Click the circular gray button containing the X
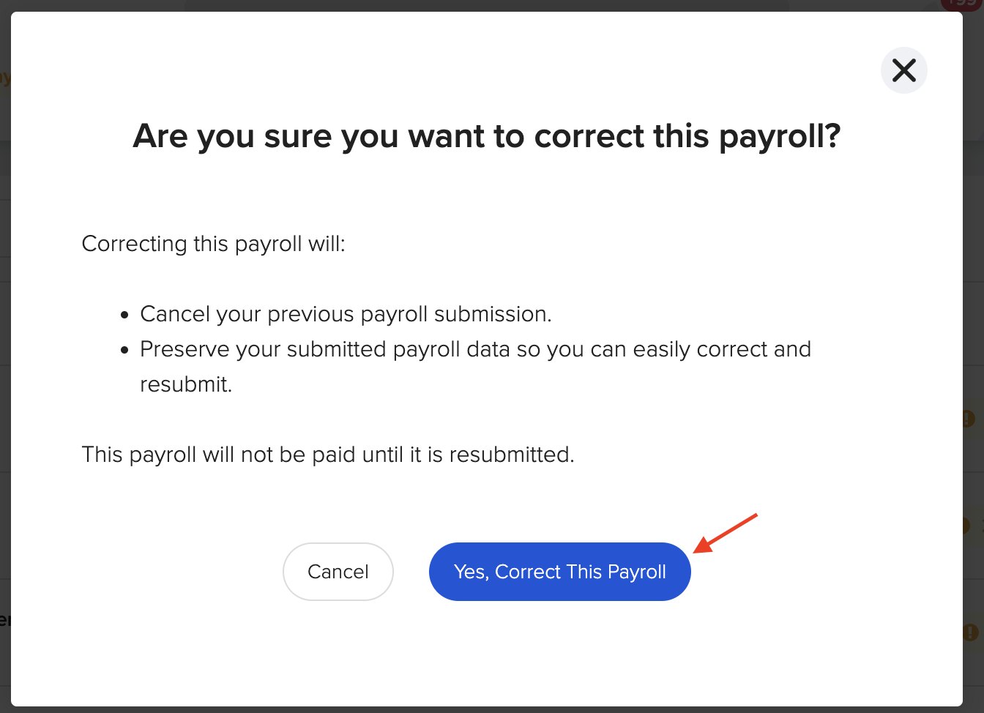 (904, 70)
